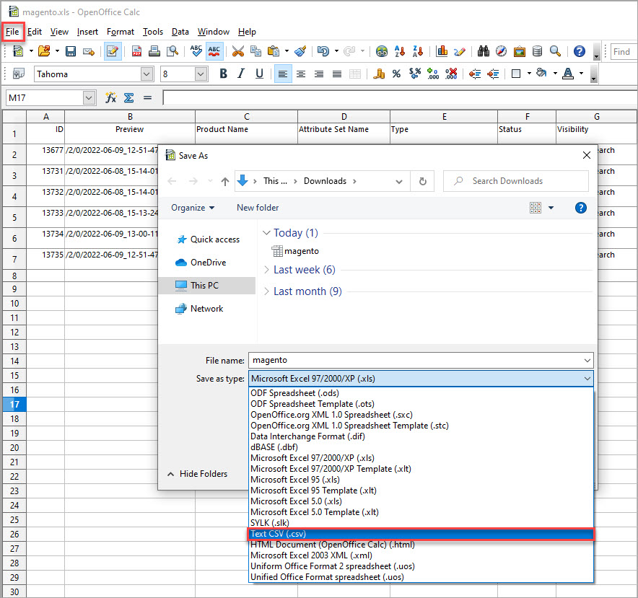
Task: Click the Paste clipboard icon
Action: [x=274, y=51]
